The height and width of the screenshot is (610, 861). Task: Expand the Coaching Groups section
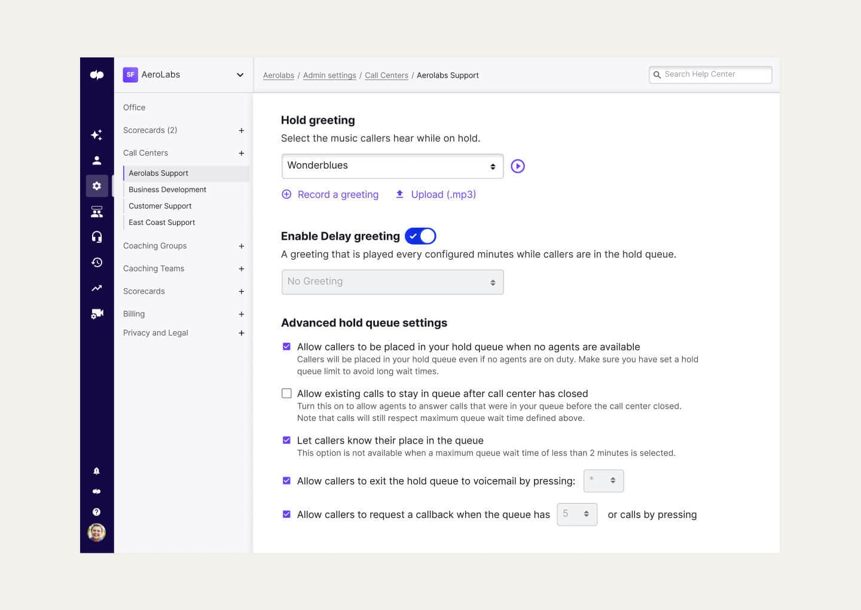241,246
